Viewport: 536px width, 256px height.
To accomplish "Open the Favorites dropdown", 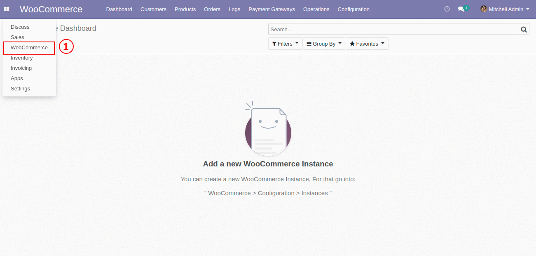I will click(367, 44).
